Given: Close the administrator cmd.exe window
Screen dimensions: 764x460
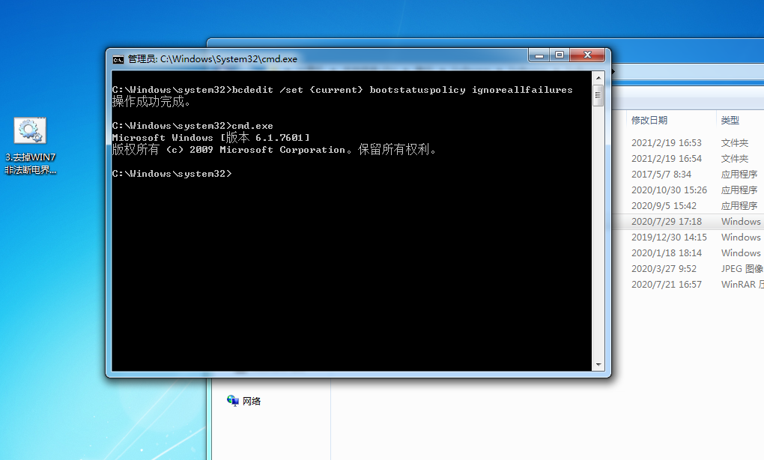Looking at the screenshot, I should 586,55.
